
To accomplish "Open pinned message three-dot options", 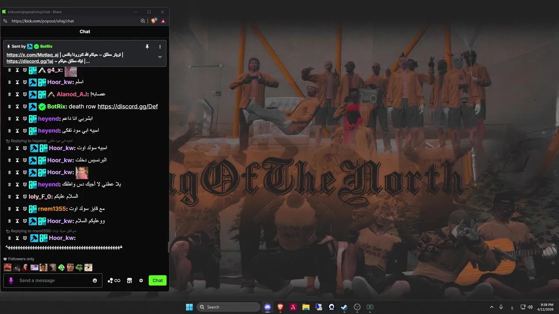I will coord(160,46).
